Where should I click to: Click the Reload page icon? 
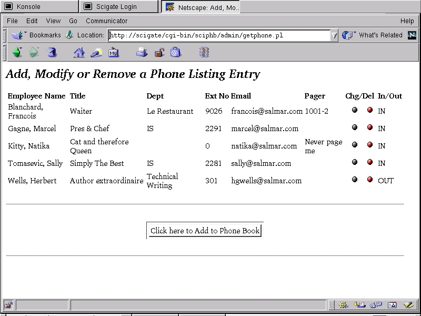pyautogui.click(x=51, y=53)
